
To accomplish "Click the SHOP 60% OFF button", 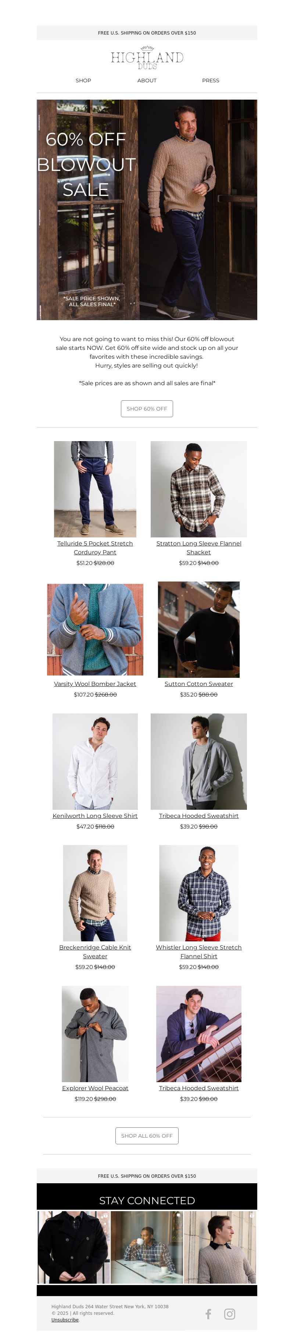I will point(147,408).
